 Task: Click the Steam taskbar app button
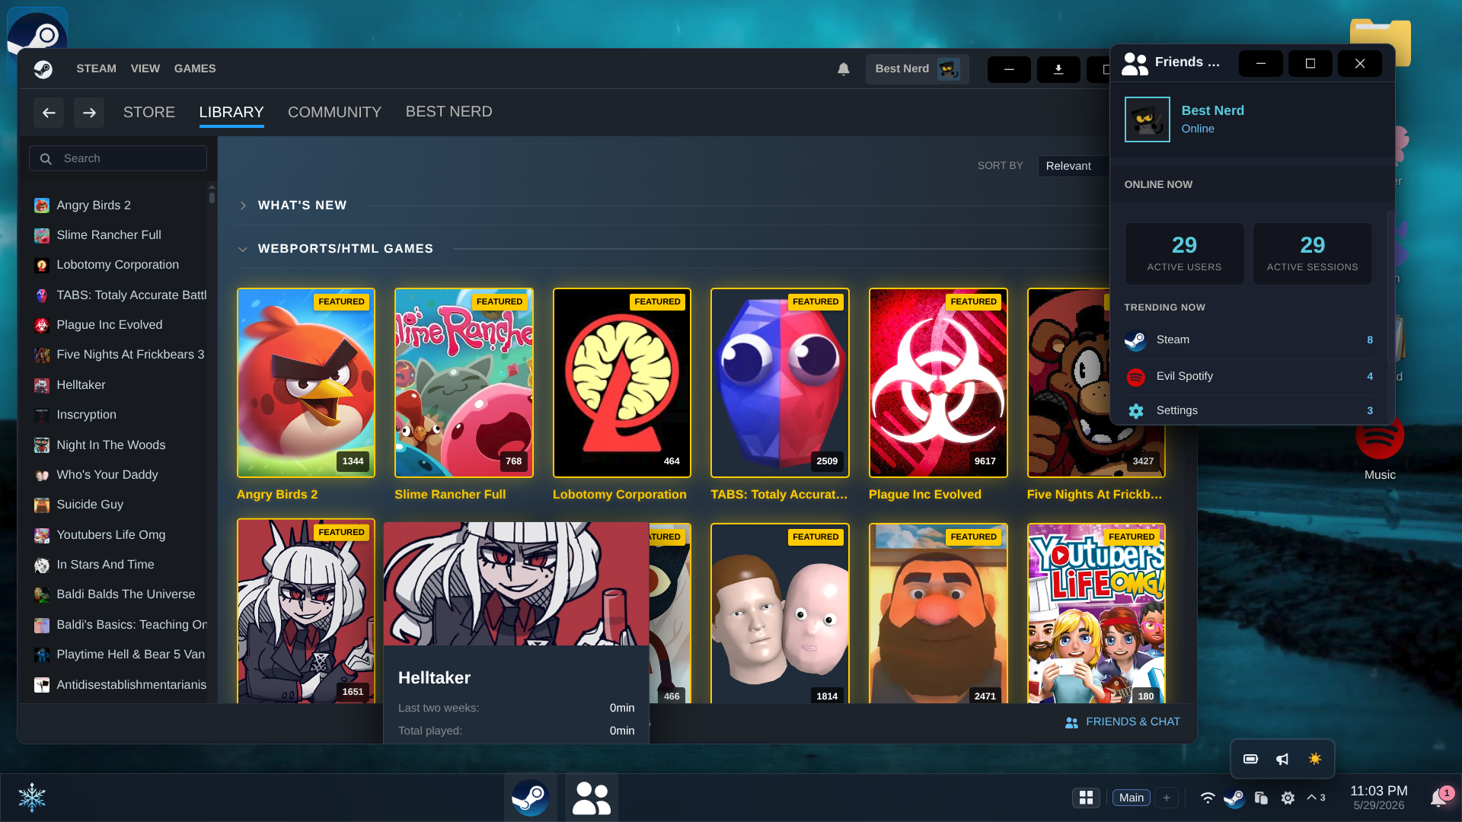531,798
